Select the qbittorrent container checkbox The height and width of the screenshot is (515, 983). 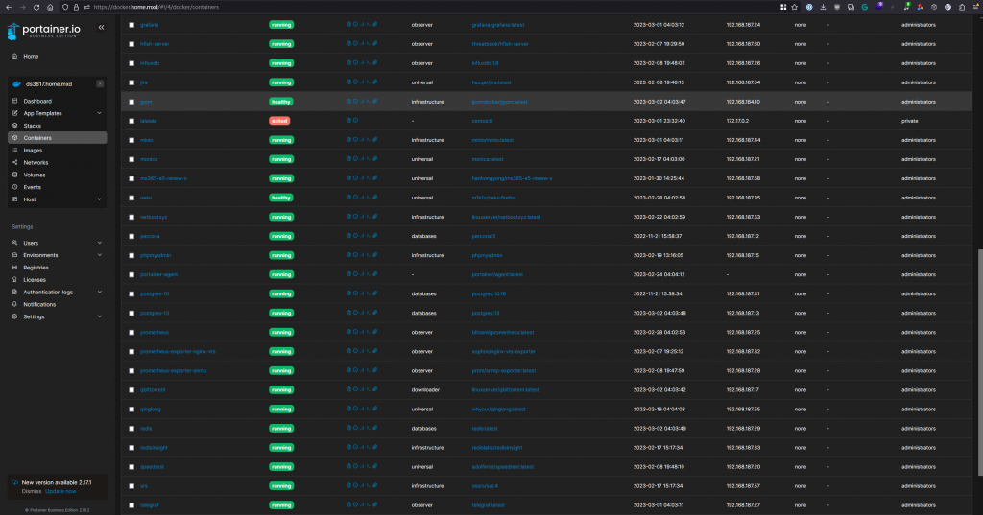pyautogui.click(x=132, y=389)
